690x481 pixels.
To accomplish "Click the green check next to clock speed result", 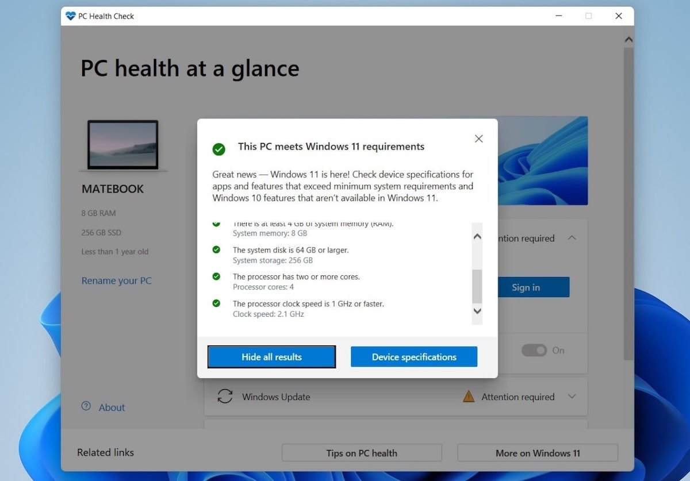I will [216, 303].
